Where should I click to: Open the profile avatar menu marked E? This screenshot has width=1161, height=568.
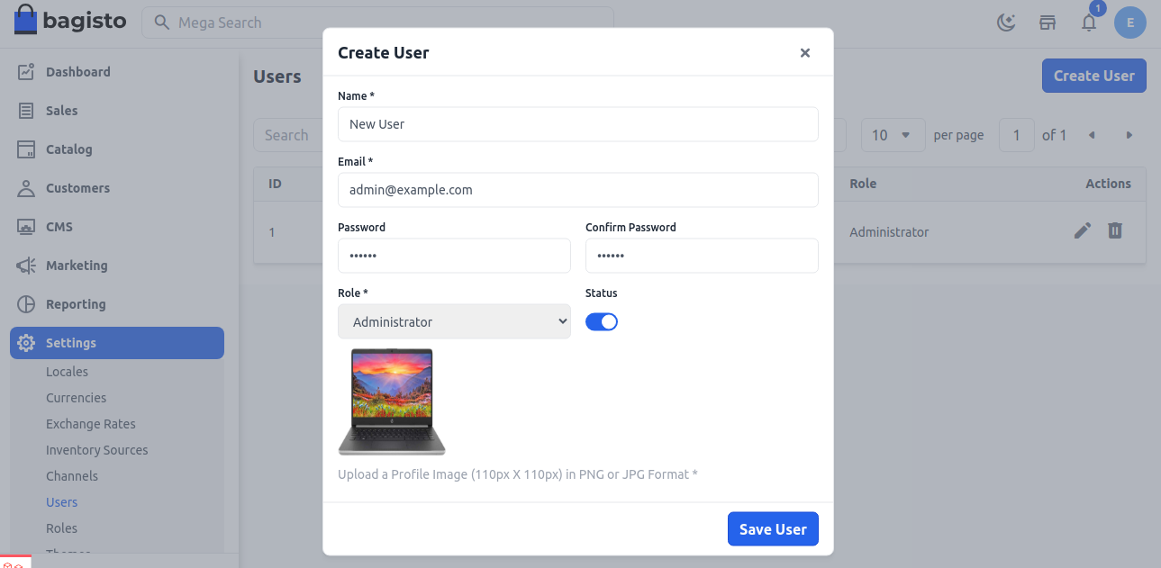click(x=1129, y=22)
